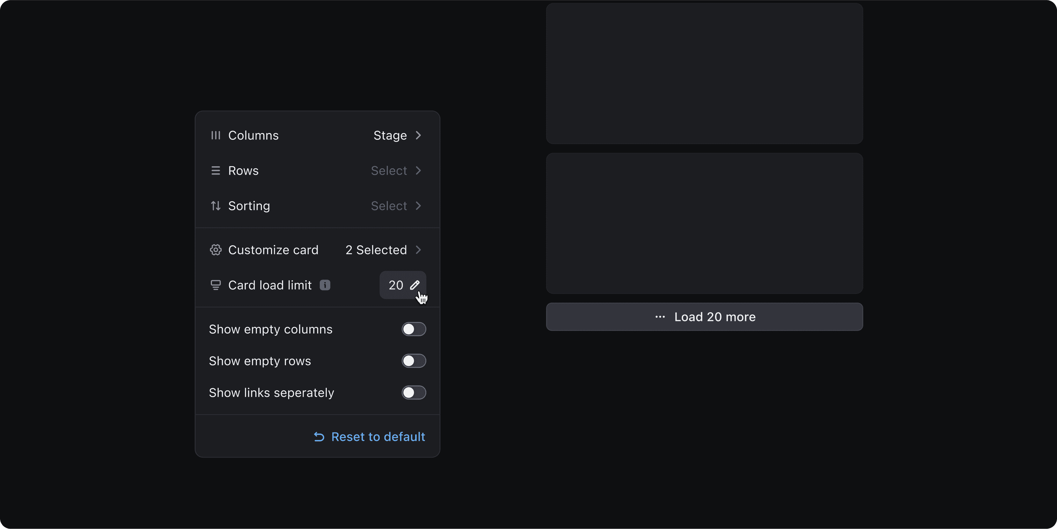Click the Sorting arrows icon
The width and height of the screenshot is (1057, 529).
point(216,206)
